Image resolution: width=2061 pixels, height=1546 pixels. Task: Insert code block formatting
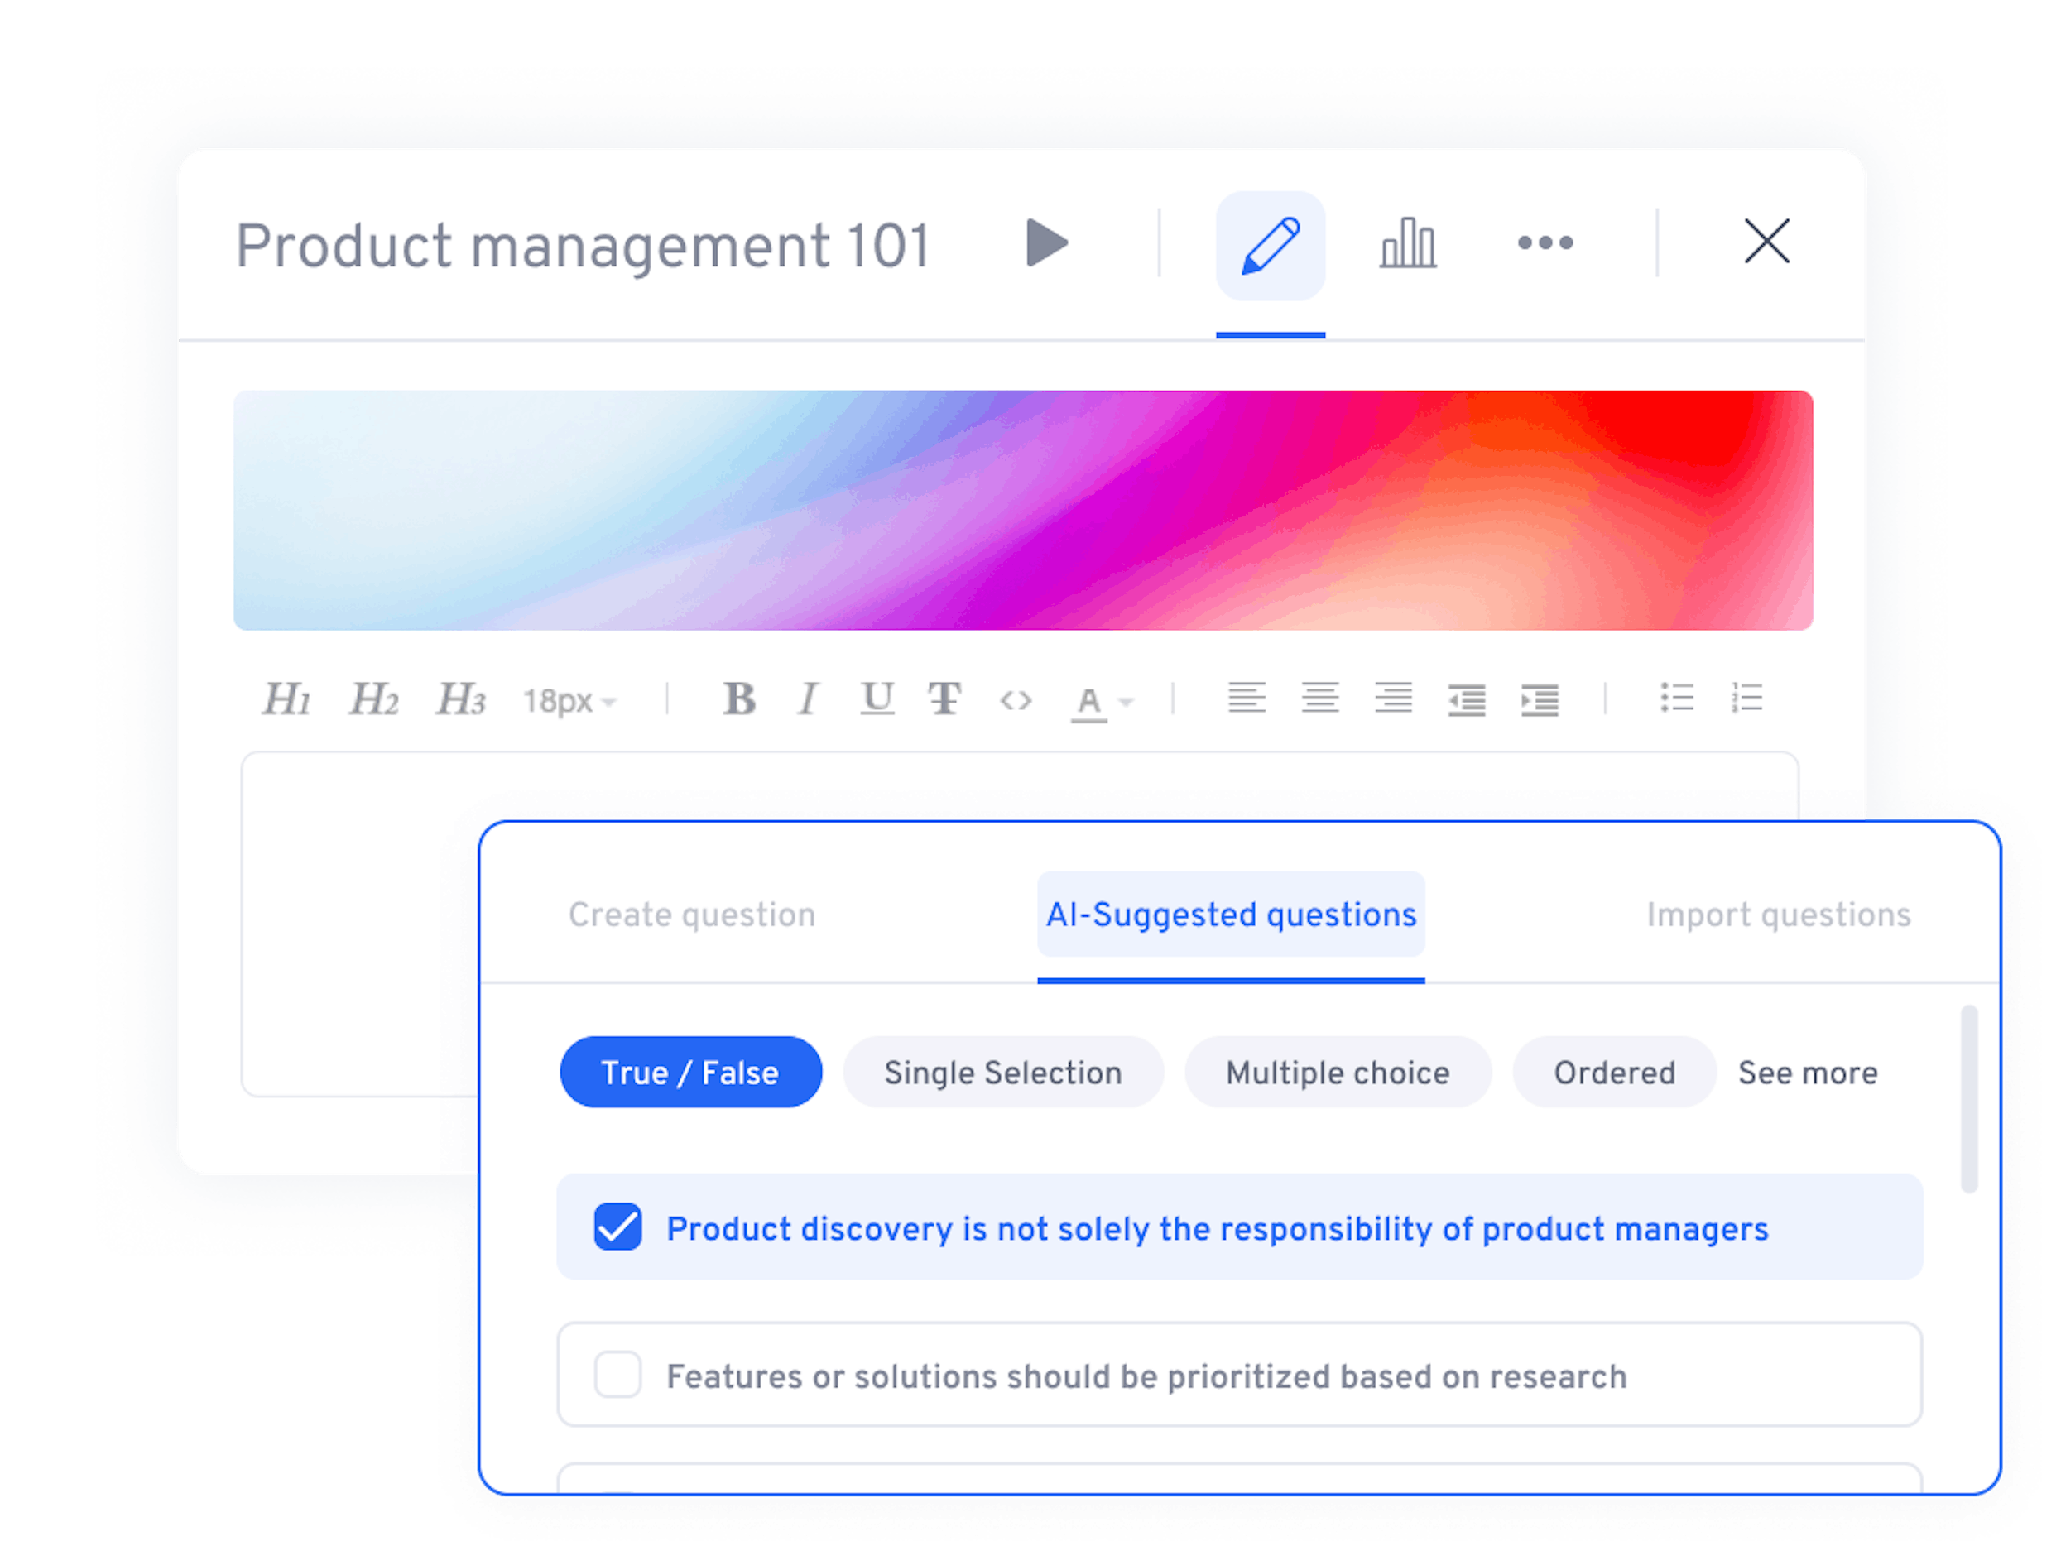[x=1016, y=700]
